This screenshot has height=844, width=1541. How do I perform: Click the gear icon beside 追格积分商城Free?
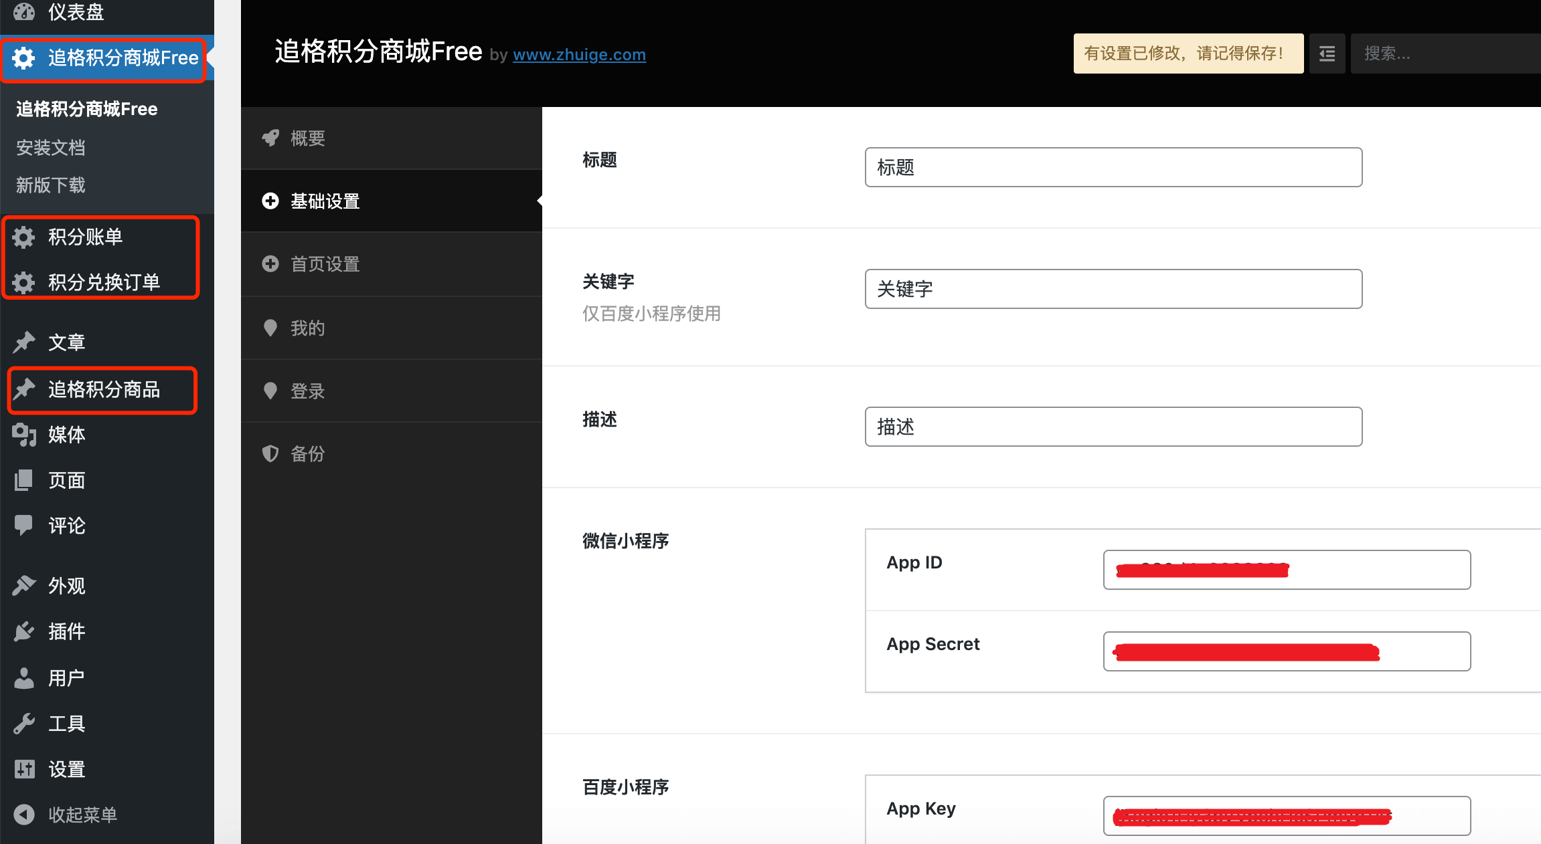click(24, 58)
